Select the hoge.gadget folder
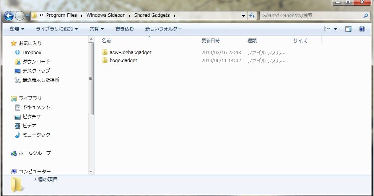The height and width of the screenshot is (196, 374). [123, 61]
